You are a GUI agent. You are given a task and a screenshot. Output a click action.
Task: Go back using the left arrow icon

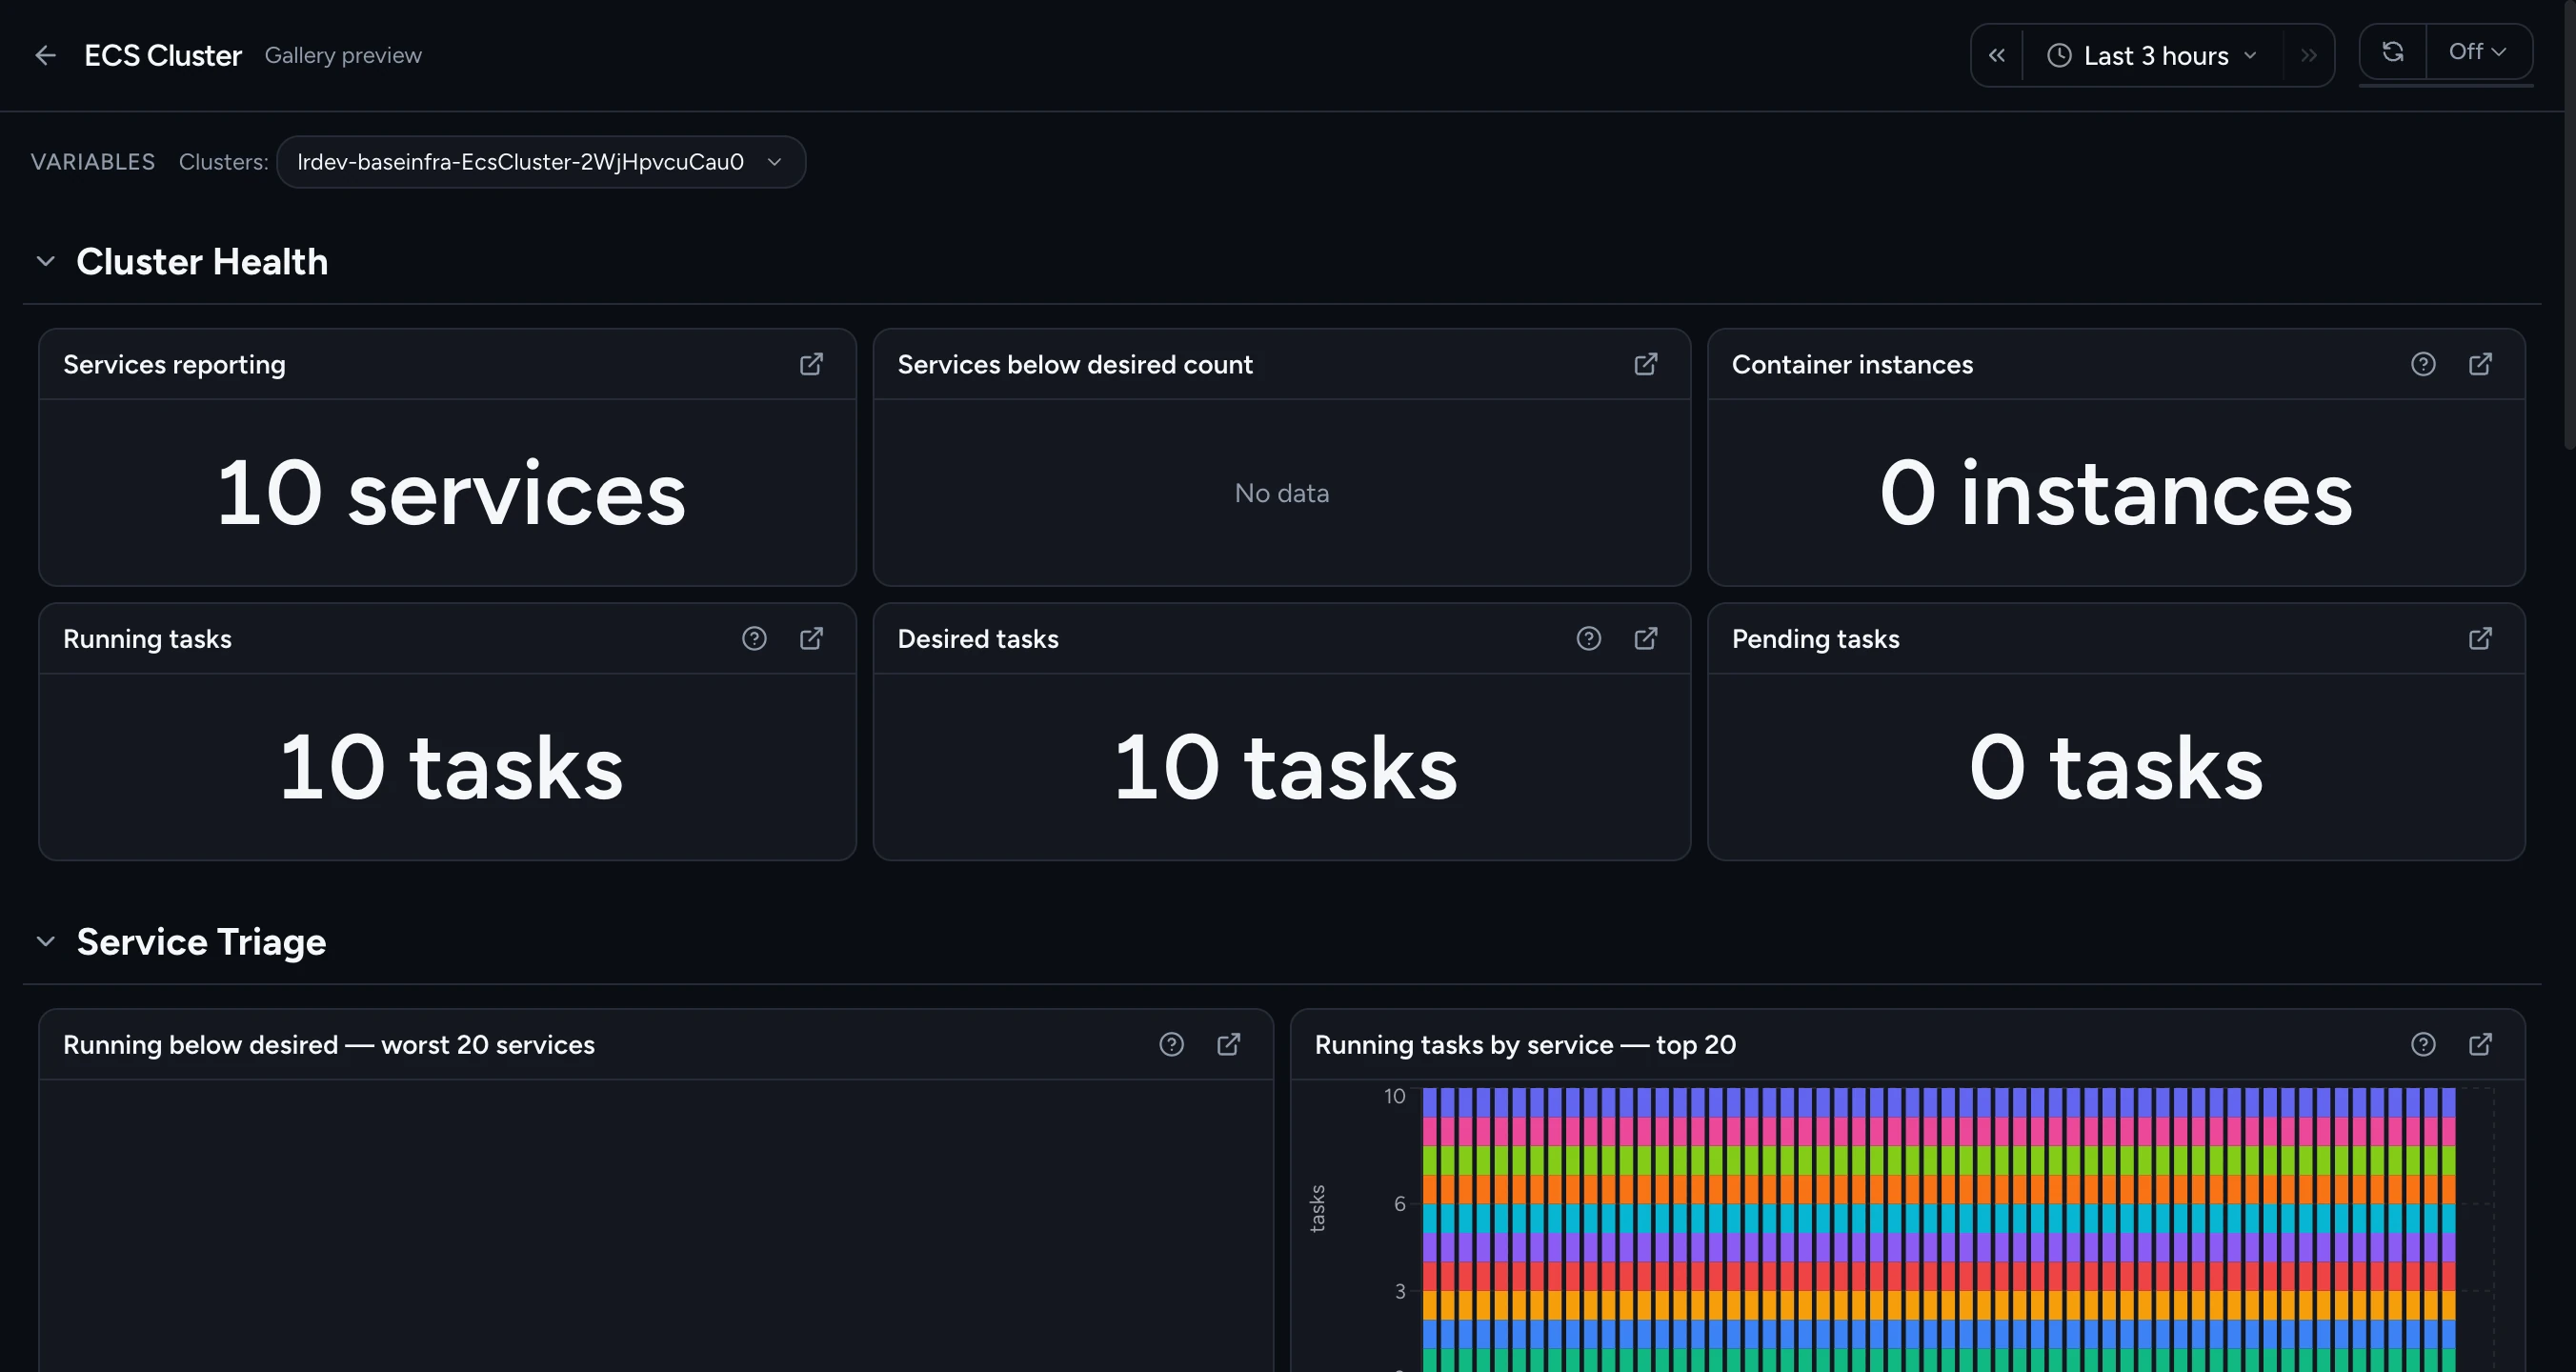[x=45, y=55]
